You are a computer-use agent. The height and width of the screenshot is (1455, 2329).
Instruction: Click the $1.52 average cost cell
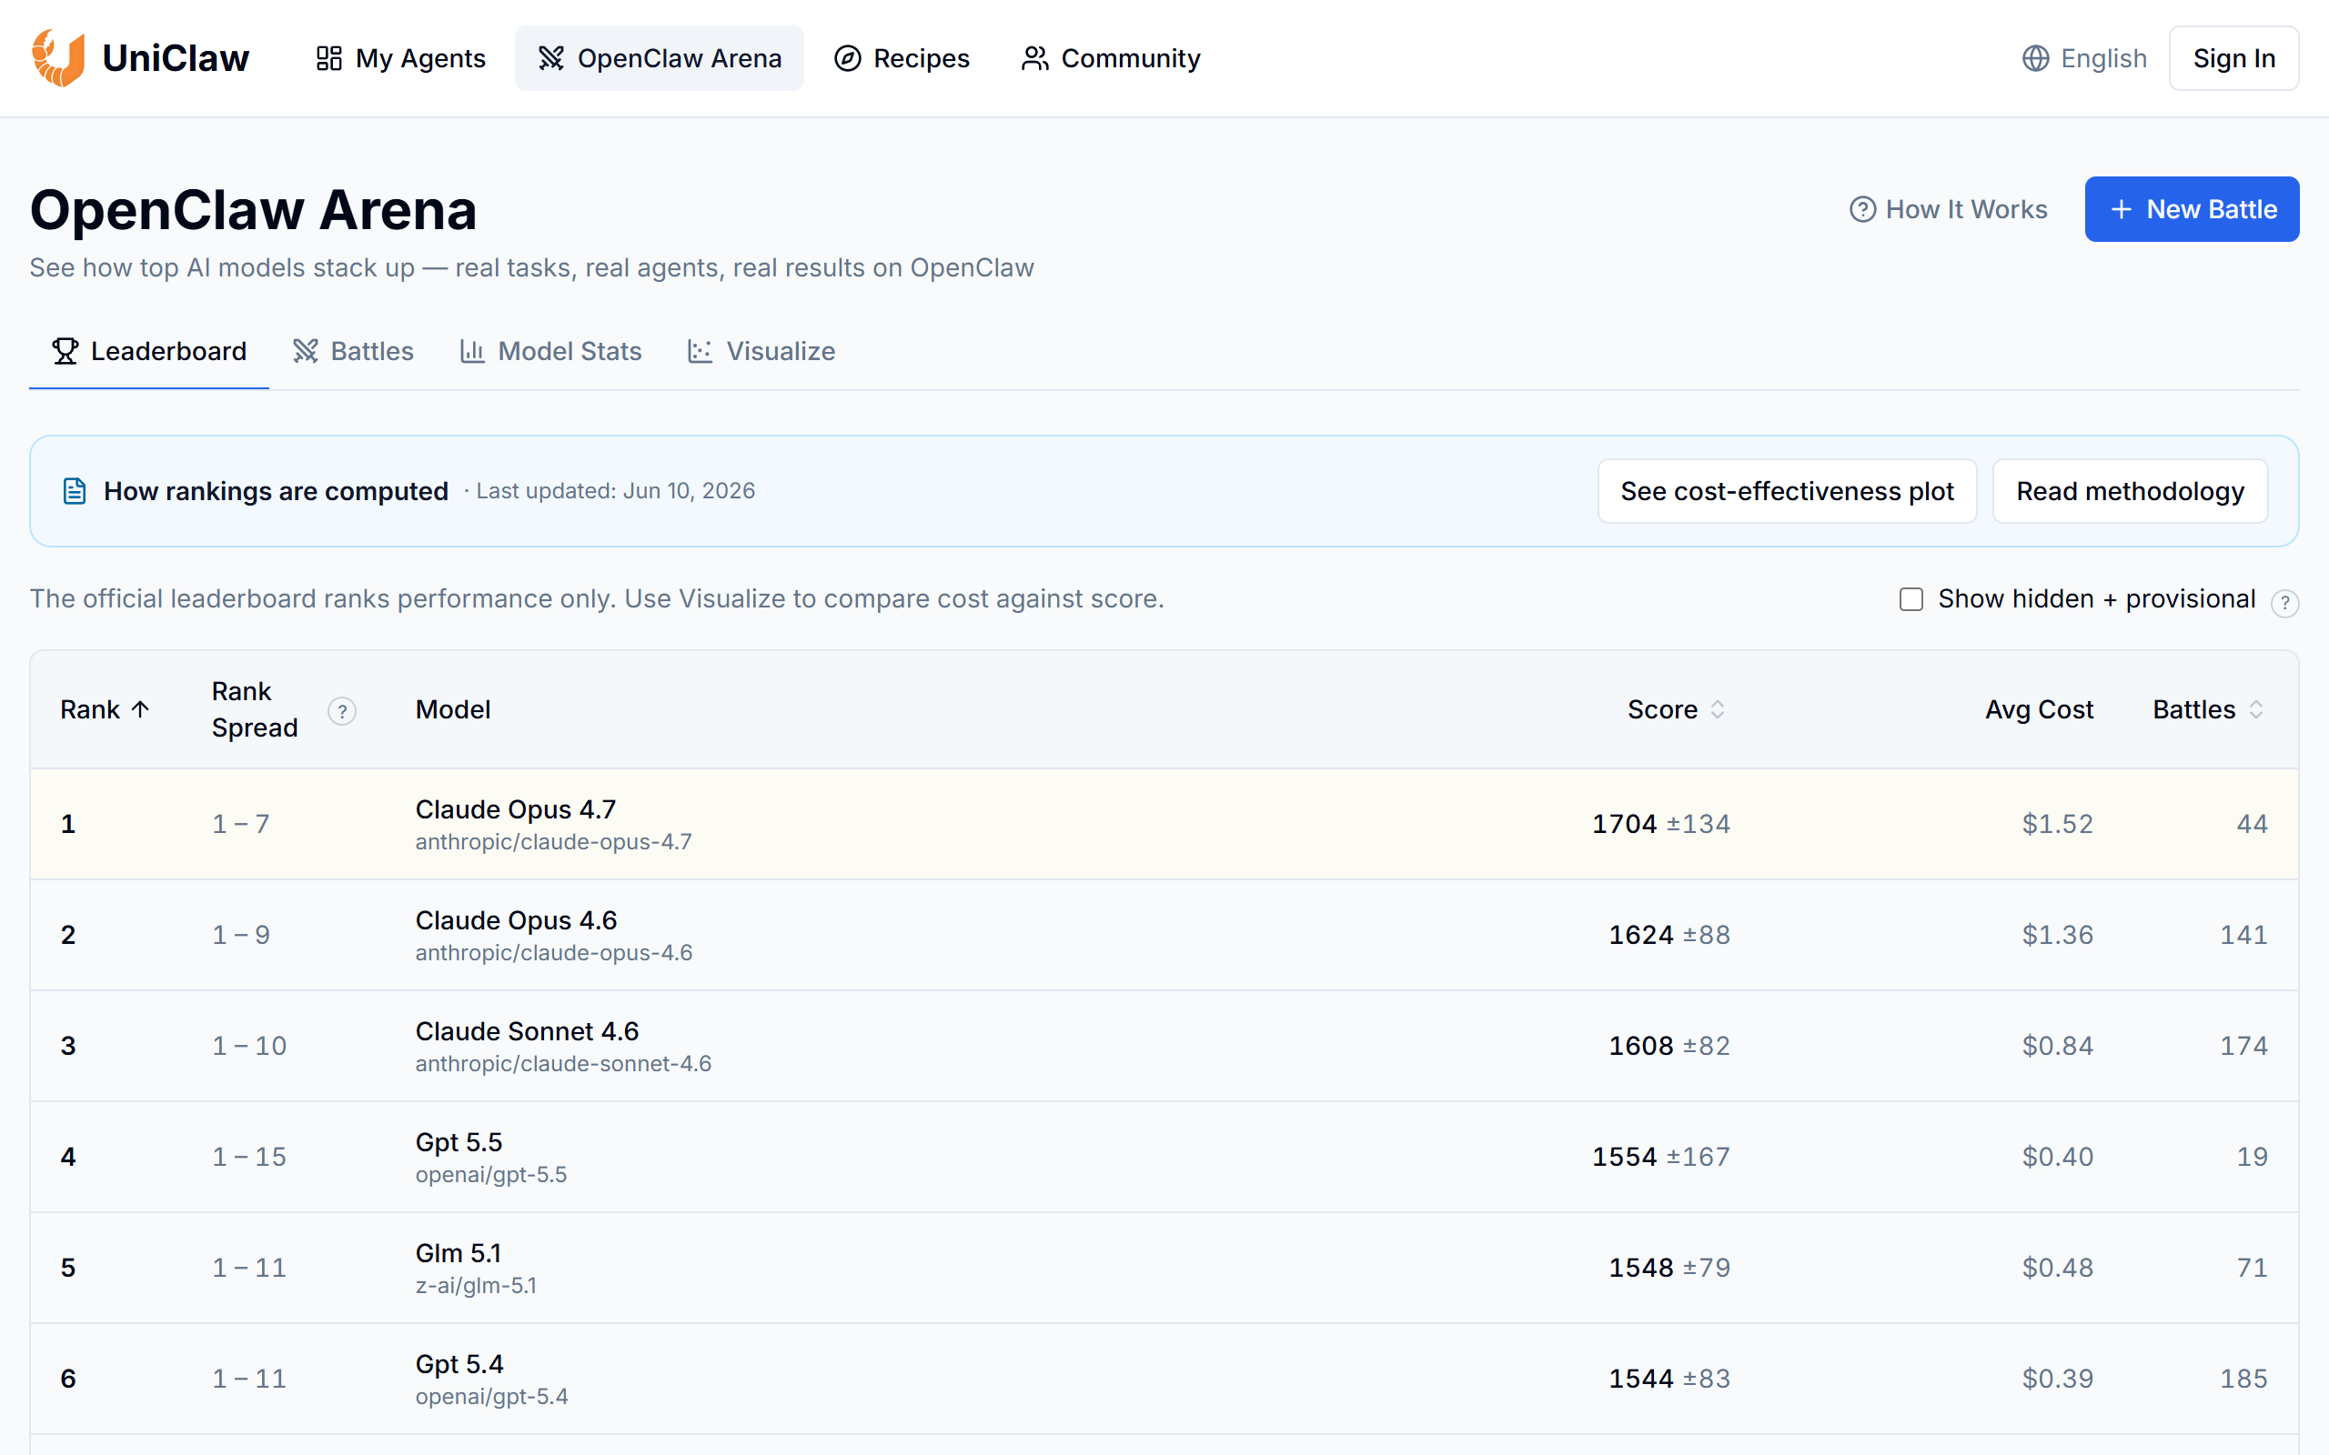pos(2058,824)
